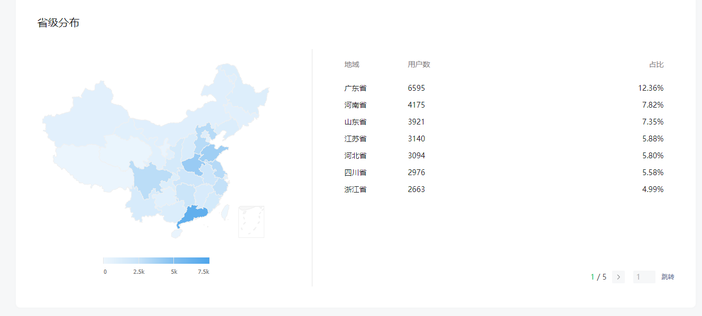Click user count 4175
The image size is (702, 316).
416,105
